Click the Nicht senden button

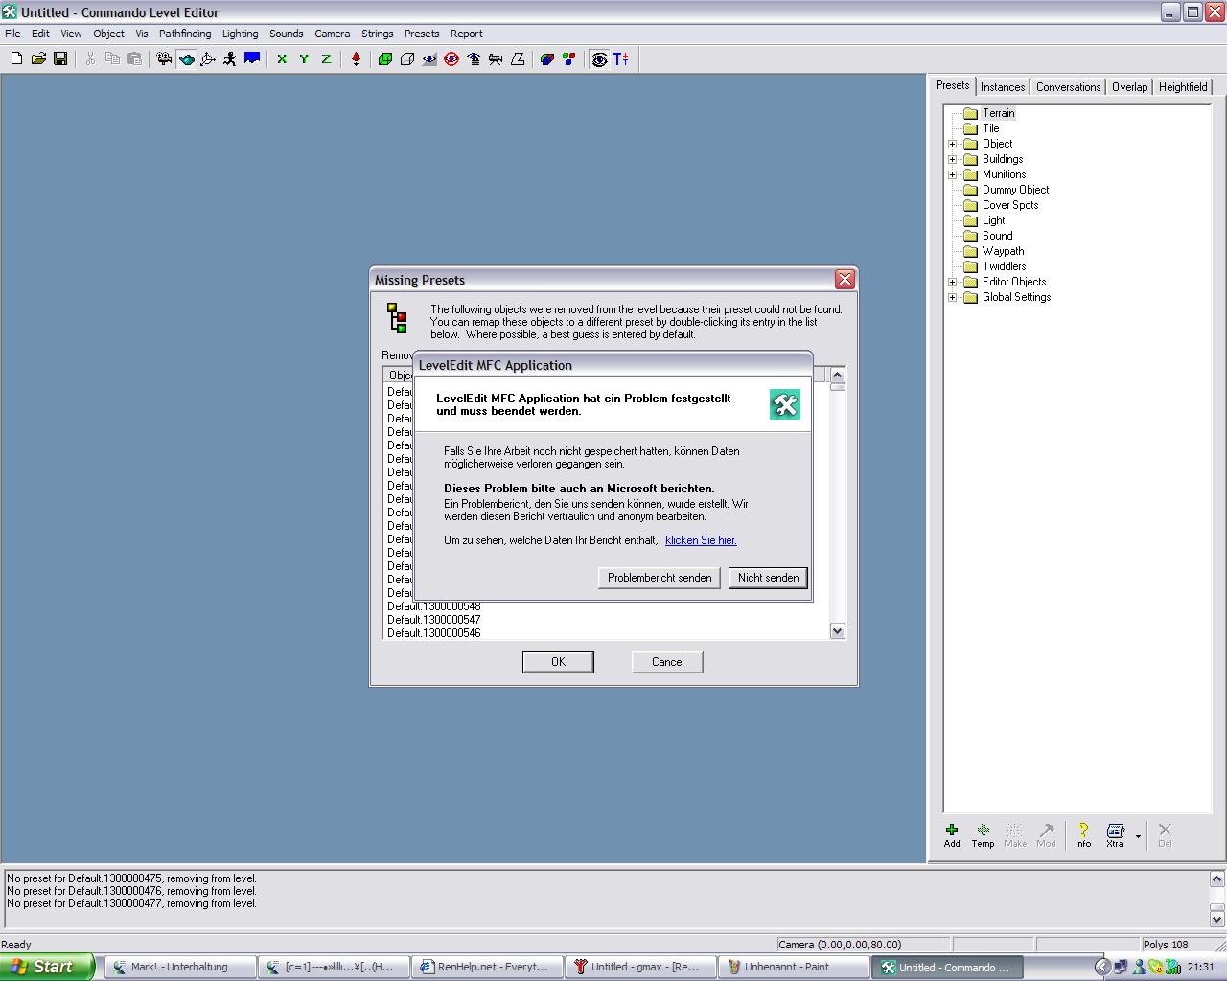[x=768, y=578]
